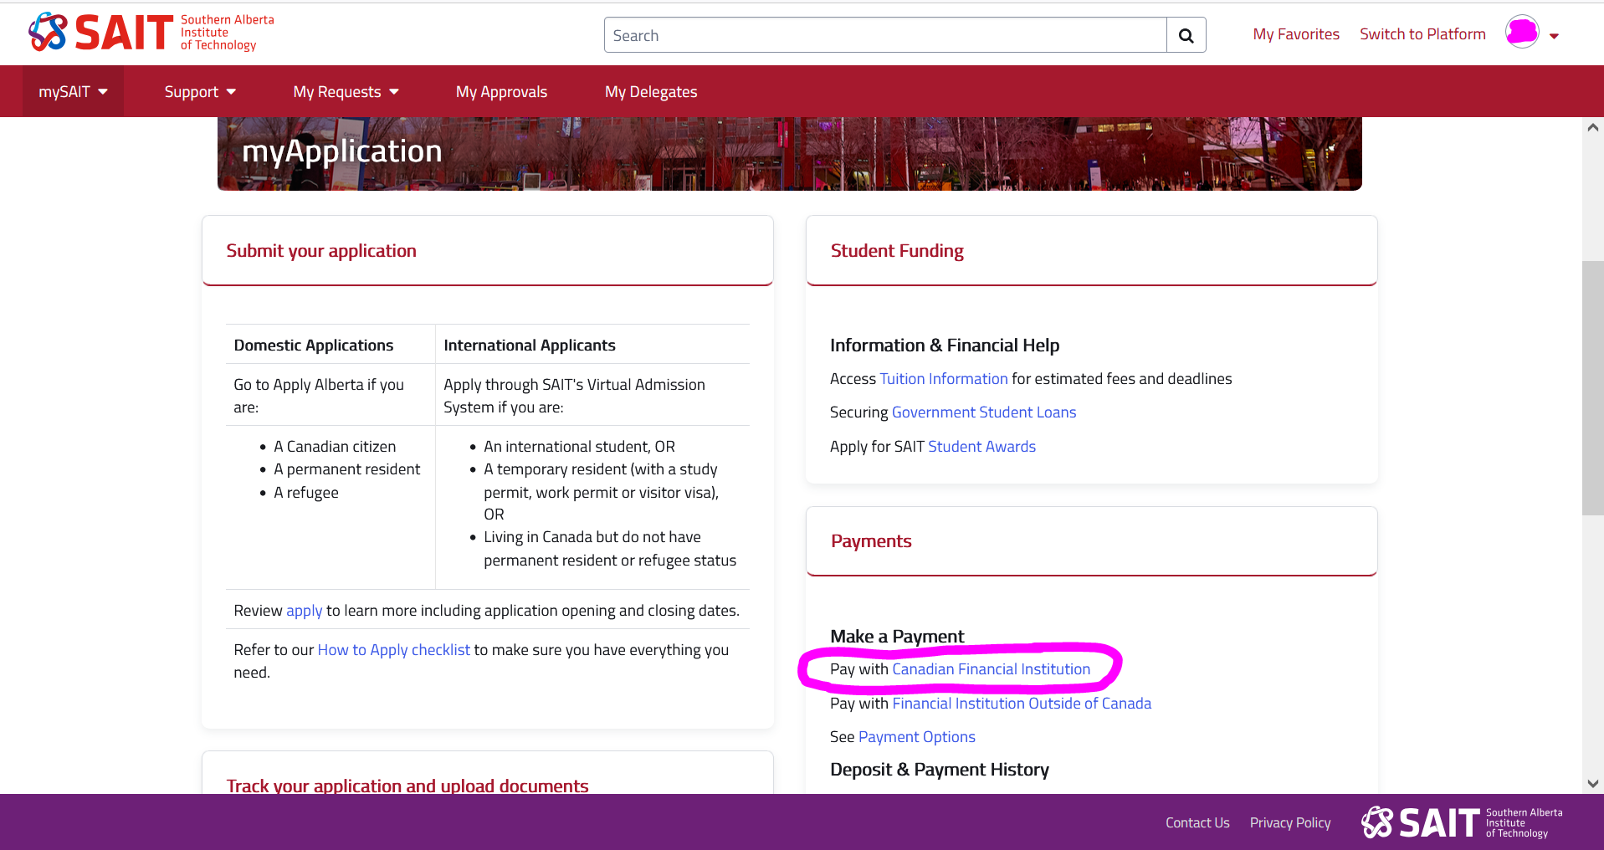Go to My Delegates
The height and width of the screenshot is (850, 1604).
[651, 92]
